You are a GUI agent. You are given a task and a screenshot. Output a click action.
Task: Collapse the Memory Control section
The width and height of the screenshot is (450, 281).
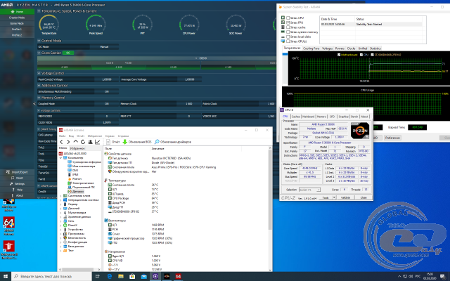39,98
